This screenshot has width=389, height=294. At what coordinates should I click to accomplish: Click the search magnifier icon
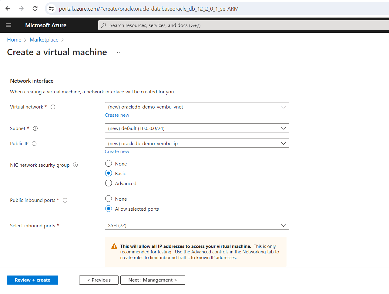point(104,25)
